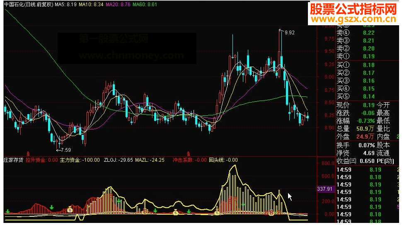
Task: Click the 买④ 8.15 bid row
Action: [x=356, y=89]
